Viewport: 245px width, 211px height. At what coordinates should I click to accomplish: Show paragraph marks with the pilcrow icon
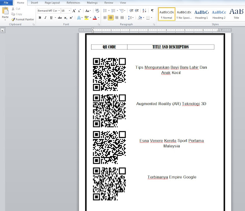[x=152, y=11]
